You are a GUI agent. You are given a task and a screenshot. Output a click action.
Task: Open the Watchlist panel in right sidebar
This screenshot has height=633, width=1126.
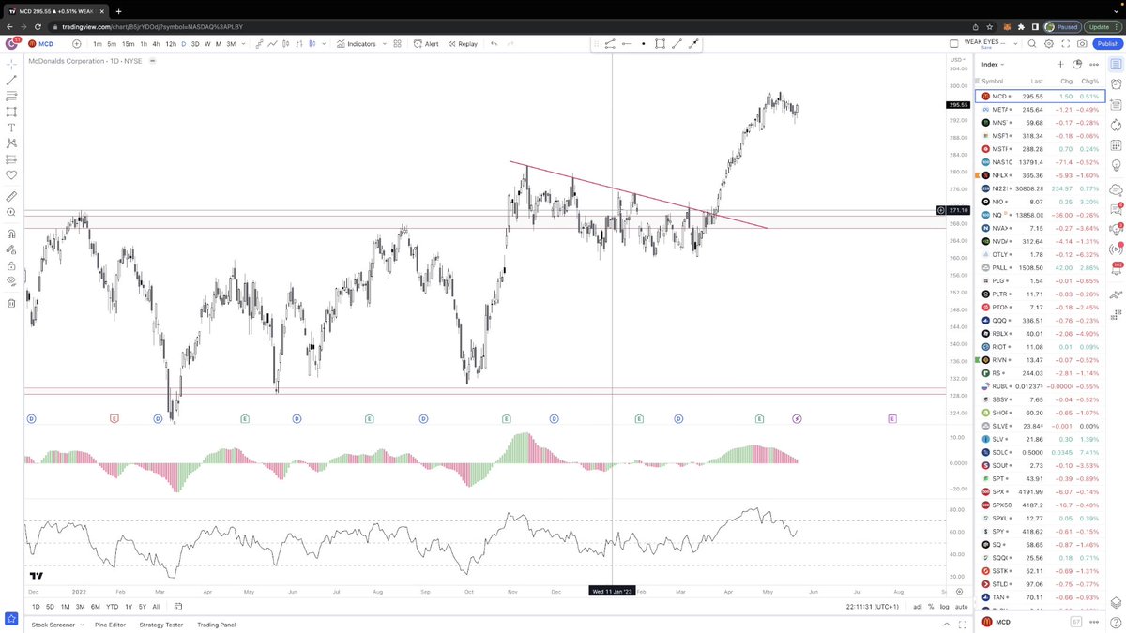point(1116,64)
